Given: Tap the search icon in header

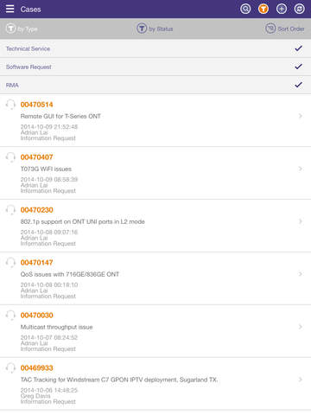Looking at the screenshot, I should 245,9.
